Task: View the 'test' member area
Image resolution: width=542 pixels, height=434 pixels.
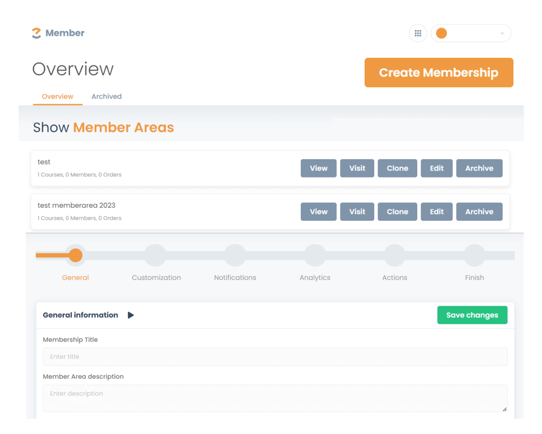Action: click(319, 169)
